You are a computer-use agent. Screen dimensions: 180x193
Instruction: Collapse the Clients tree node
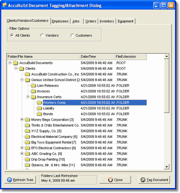(16, 68)
